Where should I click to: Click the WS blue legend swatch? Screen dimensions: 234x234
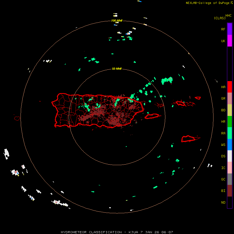pos(230,145)
